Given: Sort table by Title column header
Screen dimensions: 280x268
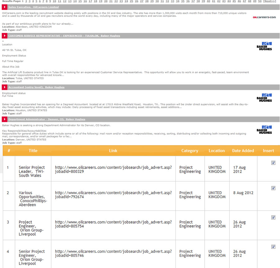Looking at the screenshot, I should [x=33, y=151].
